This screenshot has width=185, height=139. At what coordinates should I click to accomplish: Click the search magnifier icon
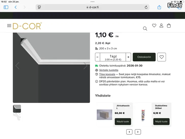pos(145,29)
